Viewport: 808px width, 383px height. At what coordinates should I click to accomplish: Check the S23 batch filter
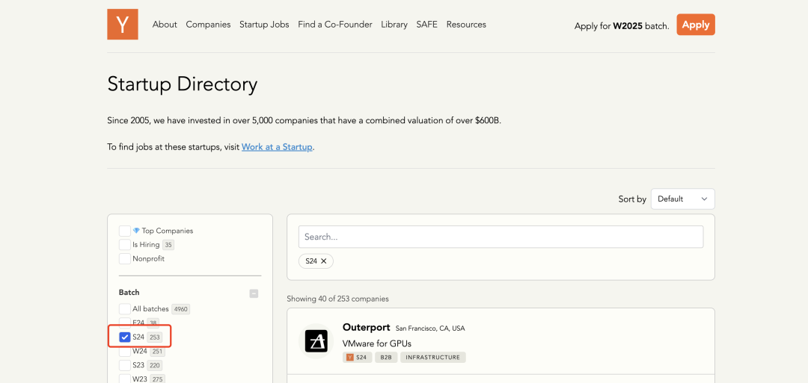point(125,366)
